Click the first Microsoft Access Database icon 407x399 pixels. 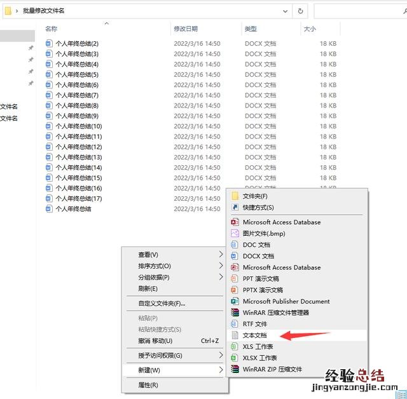(235, 222)
